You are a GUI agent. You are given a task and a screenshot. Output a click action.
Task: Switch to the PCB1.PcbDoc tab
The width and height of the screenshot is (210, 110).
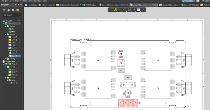tap(90, 5)
